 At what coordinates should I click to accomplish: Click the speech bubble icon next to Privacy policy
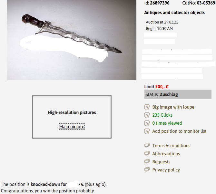[147, 170]
